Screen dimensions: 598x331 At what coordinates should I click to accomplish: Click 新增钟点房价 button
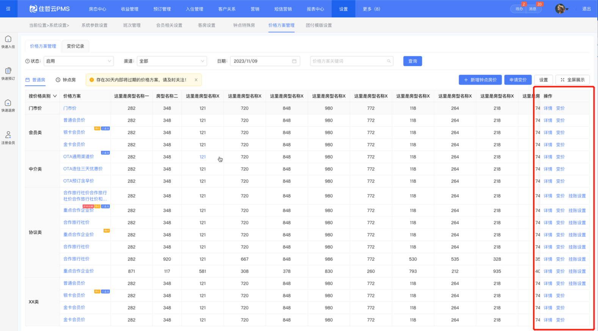point(480,80)
